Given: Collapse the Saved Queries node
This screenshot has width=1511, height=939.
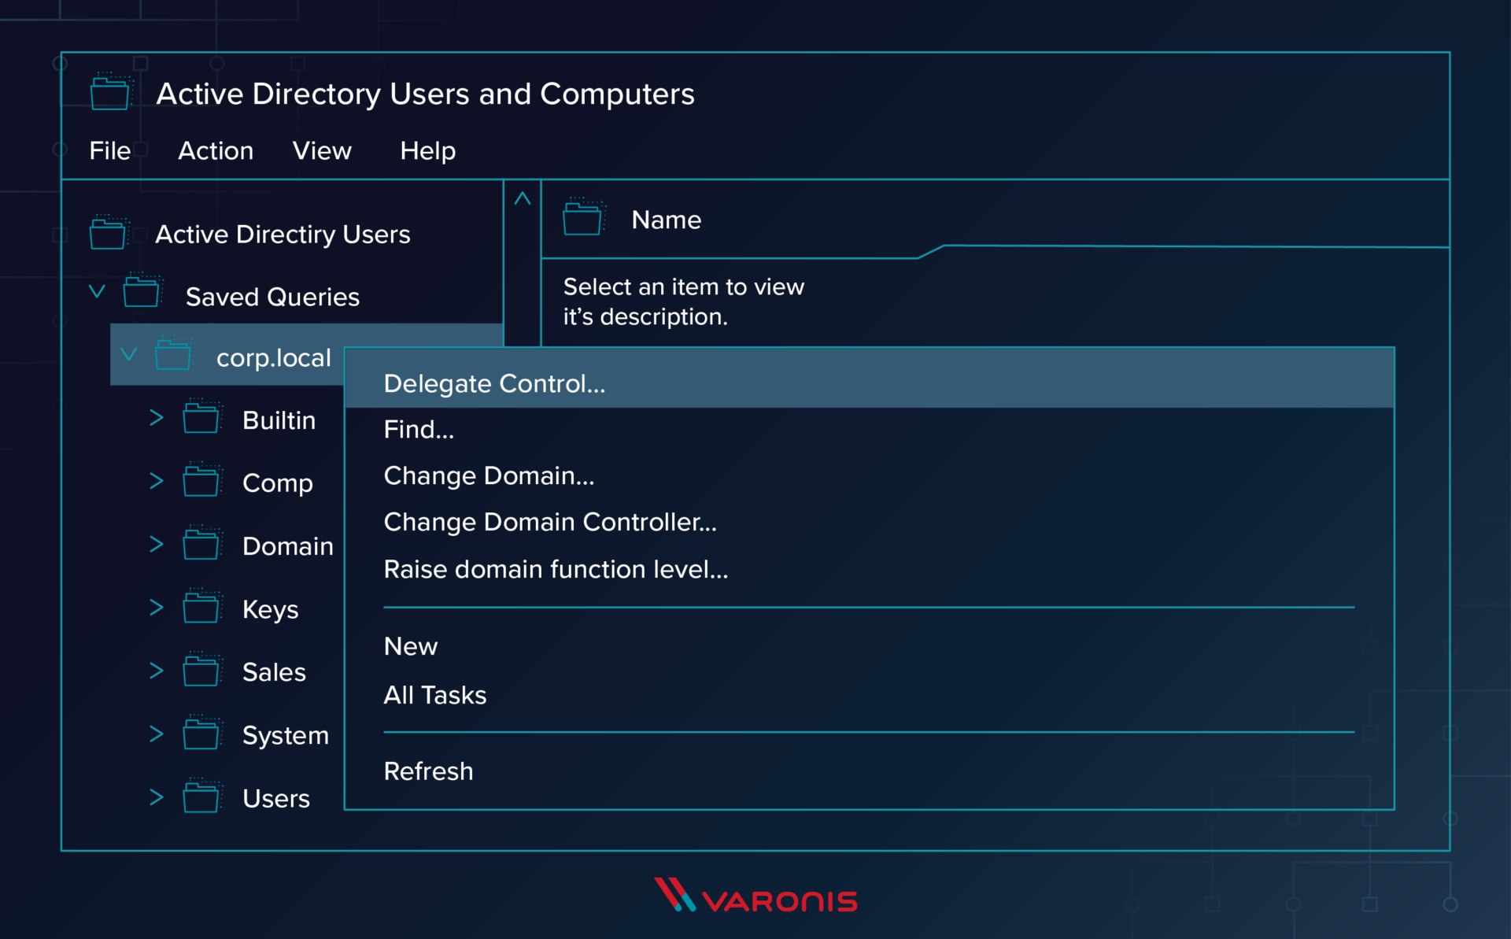Looking at the screenshot, I should [x=96, y=290].
